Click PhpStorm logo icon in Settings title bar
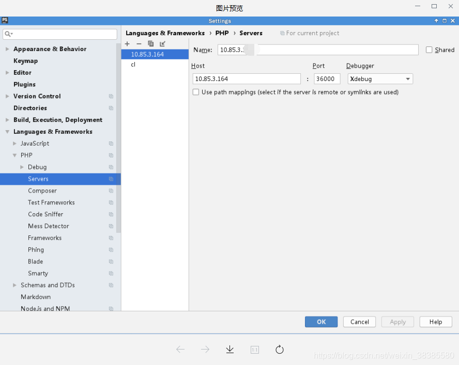 [5, 20]
